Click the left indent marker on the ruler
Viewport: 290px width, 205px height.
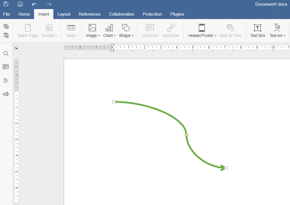pyautogui.click(x=112, y=50)
